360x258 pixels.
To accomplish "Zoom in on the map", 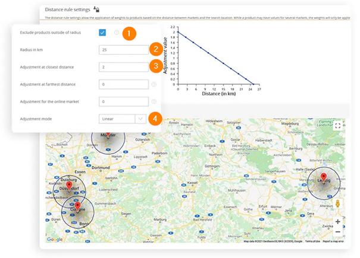I will click(337, 222).
